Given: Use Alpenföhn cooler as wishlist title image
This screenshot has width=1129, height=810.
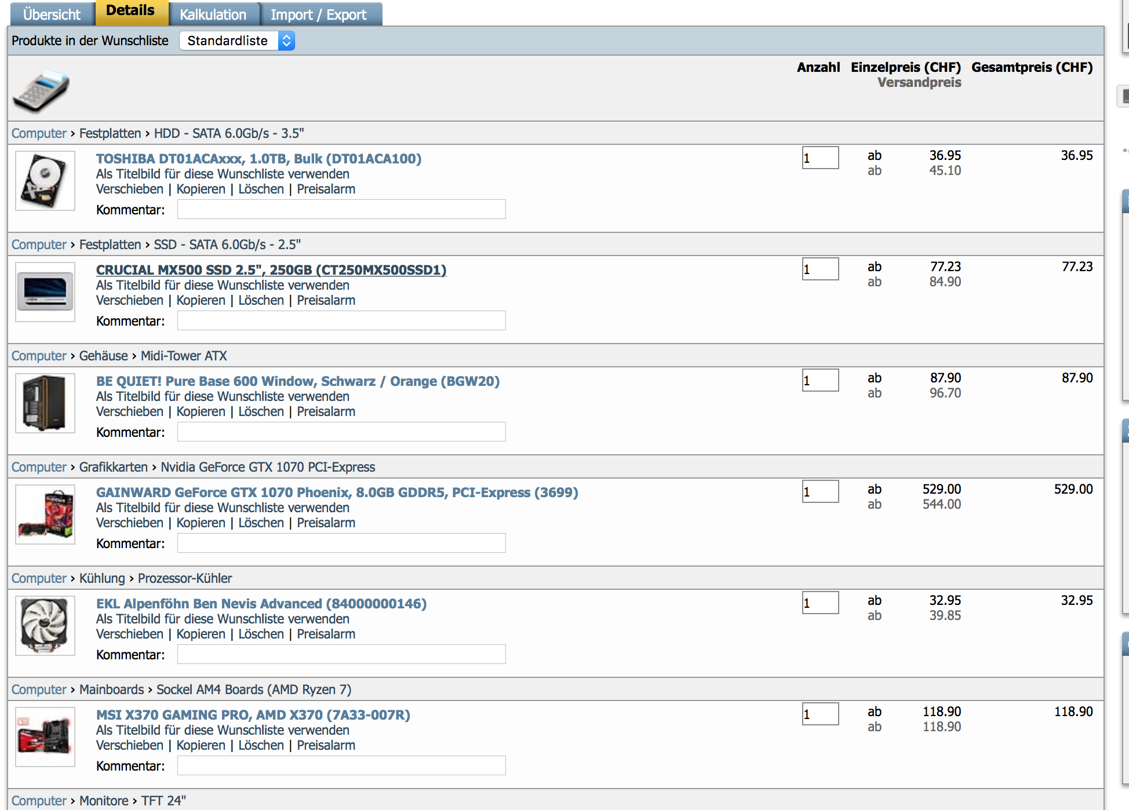Looking at the screenshot, I should click(x=223, y=619).
